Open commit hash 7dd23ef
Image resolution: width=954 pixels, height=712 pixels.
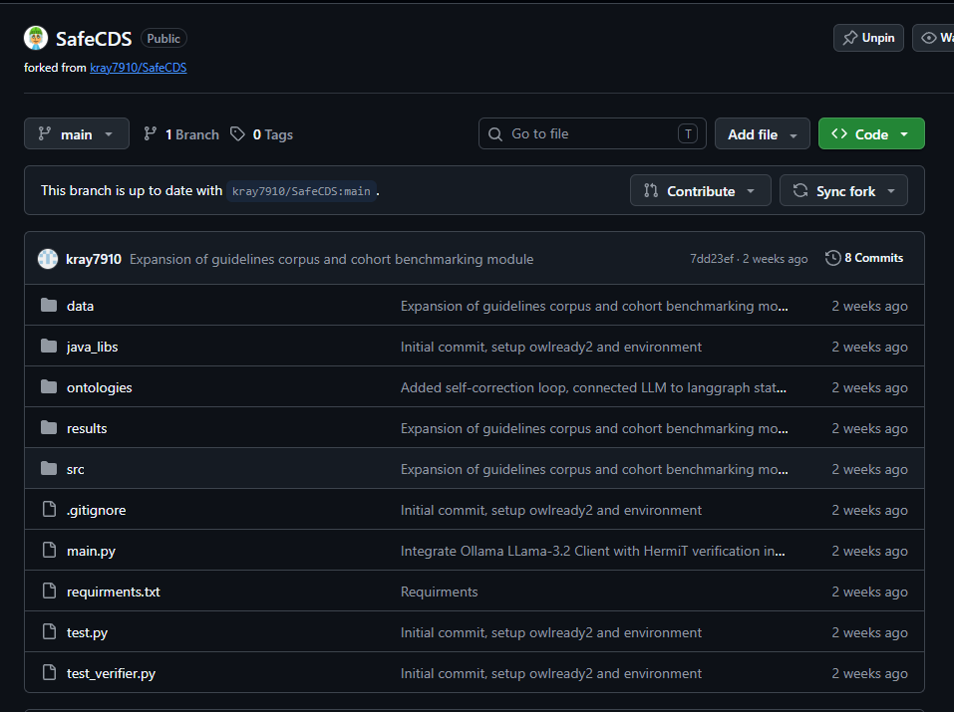click(x=711, y=259)
